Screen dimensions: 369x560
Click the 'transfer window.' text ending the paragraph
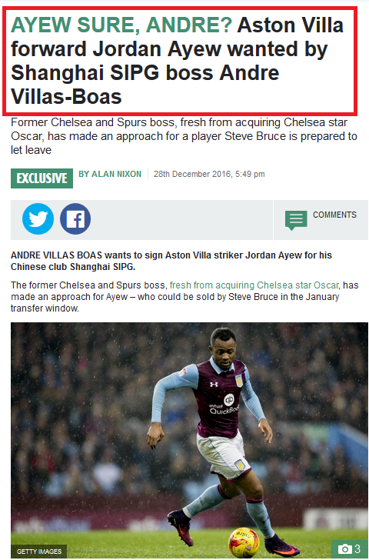tap(45, 308)
